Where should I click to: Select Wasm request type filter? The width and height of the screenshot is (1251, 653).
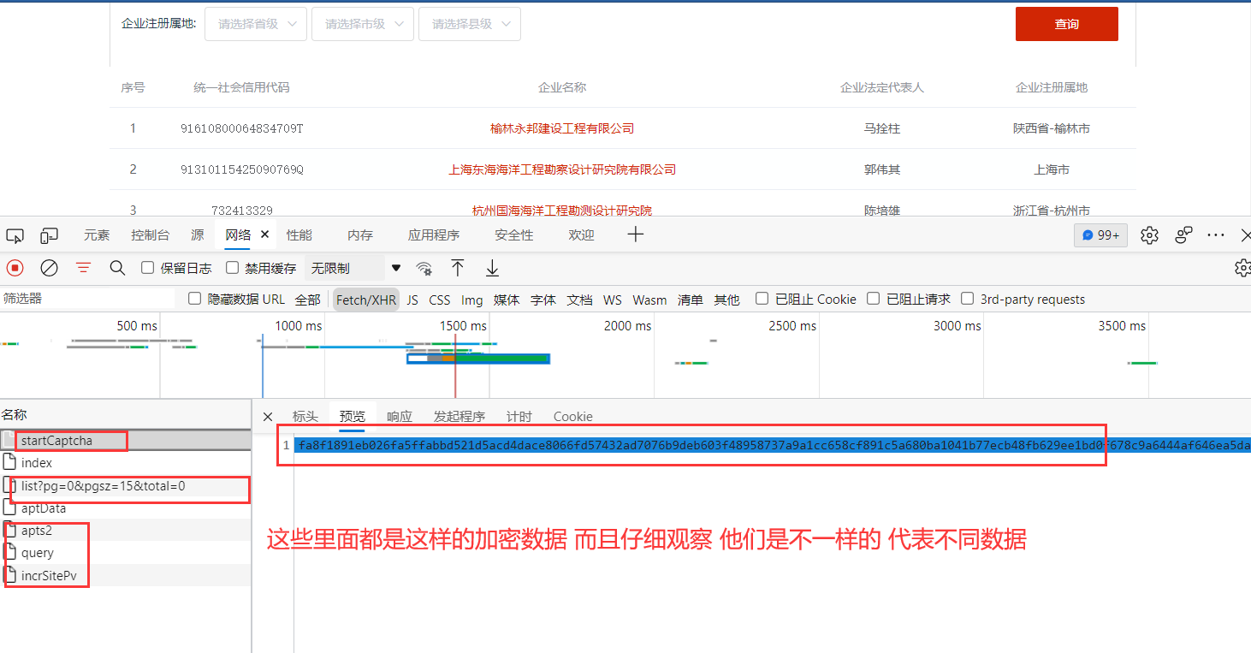649,300
